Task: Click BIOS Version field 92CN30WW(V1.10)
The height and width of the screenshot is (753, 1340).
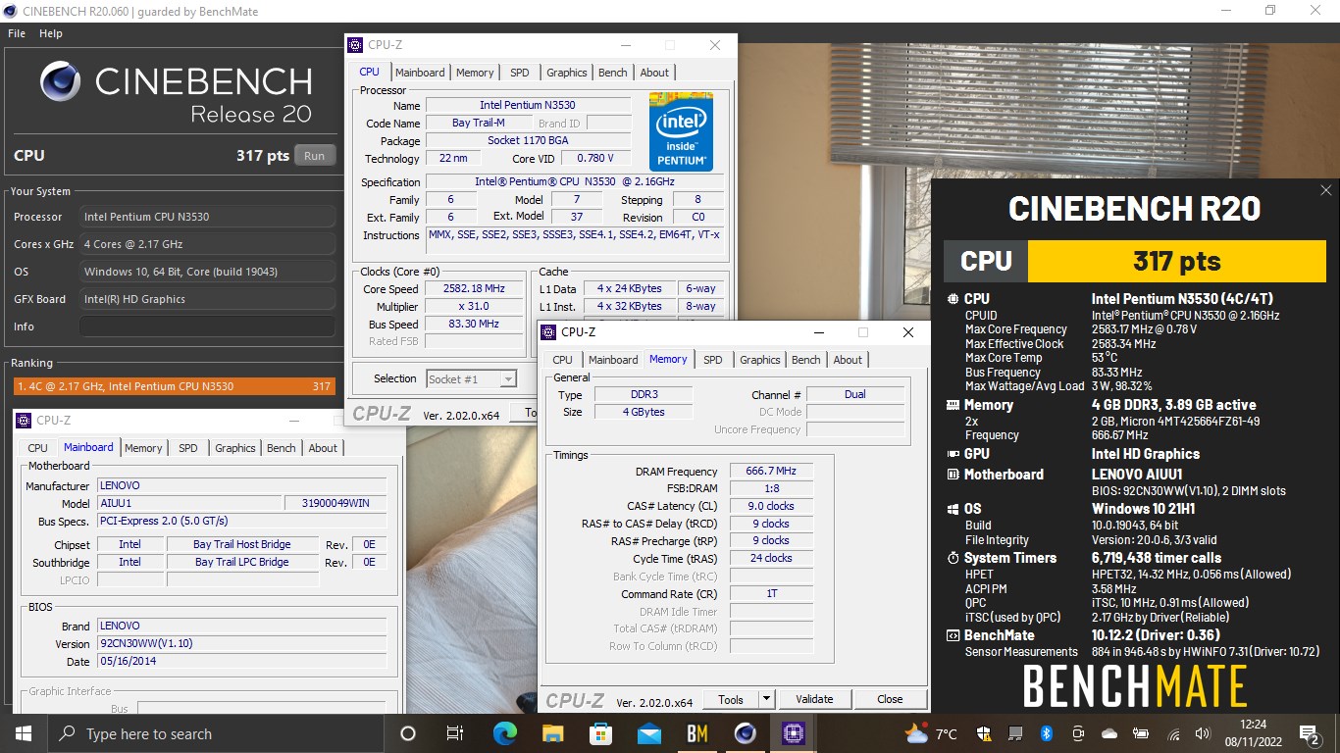Action: click(x=241, y=644)
